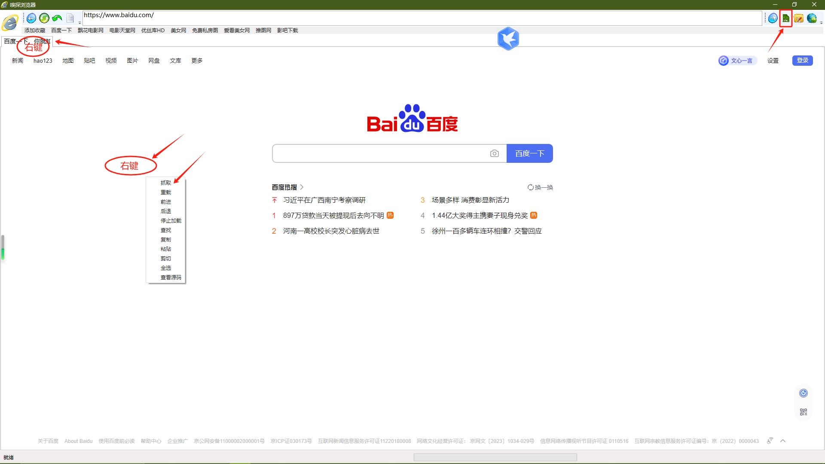Select 查看源码 in context menu

pos(166,278)
